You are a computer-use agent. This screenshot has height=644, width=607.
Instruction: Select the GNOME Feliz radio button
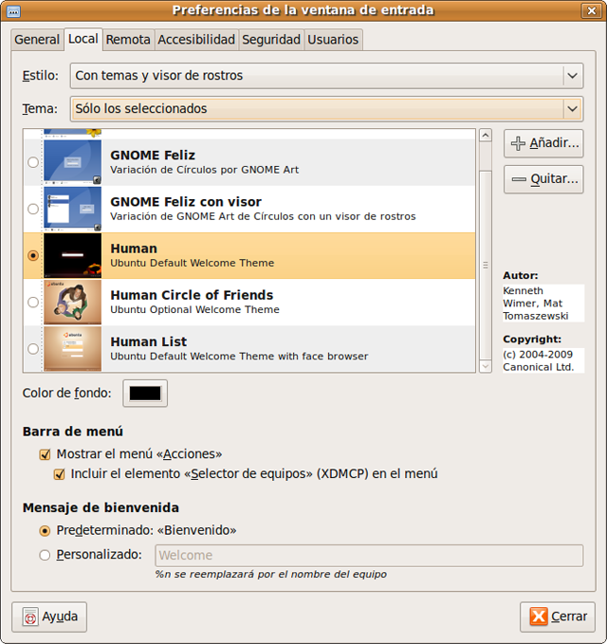[34, 162]
